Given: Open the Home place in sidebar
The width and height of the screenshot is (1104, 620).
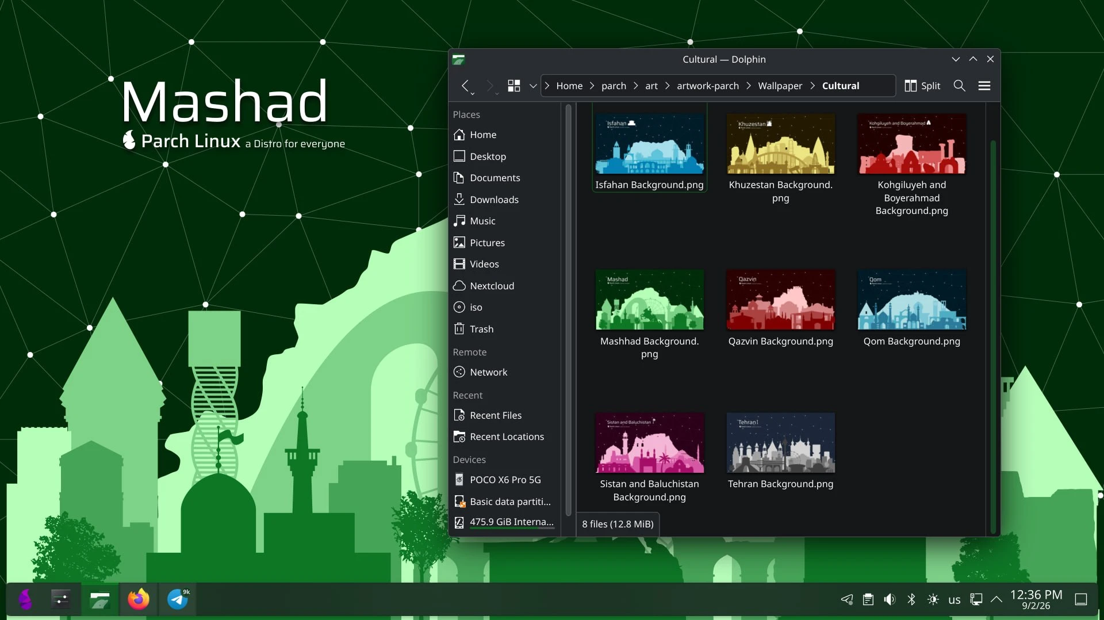Looking at the screenshot, I should [504, 135].
